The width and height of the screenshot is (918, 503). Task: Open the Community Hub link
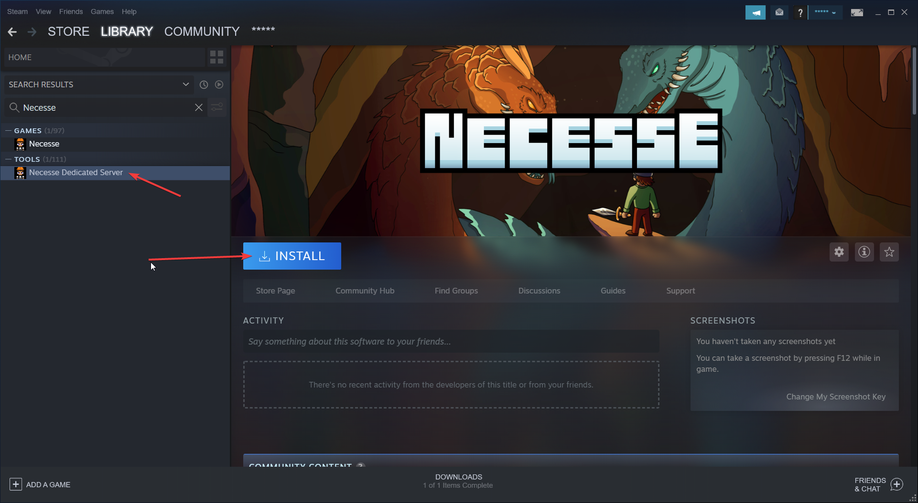coord(365,291)
